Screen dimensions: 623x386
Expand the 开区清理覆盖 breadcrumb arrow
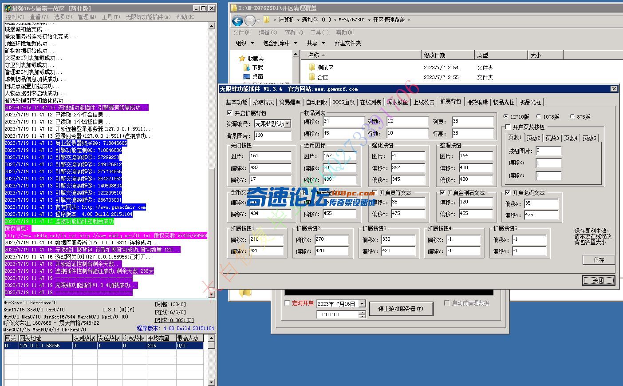(409, 20)
